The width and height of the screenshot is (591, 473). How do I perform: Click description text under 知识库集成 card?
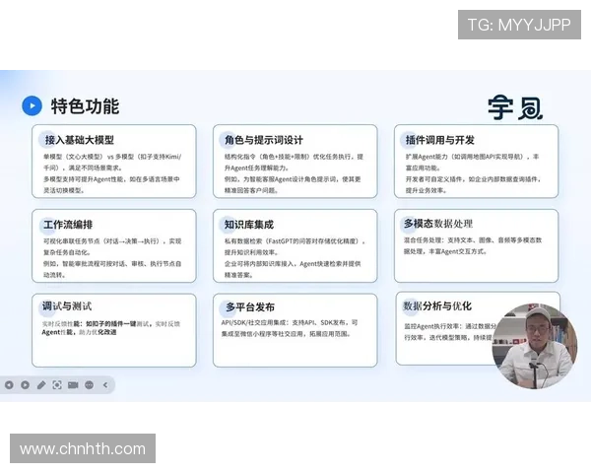click(x=295, y=258)
